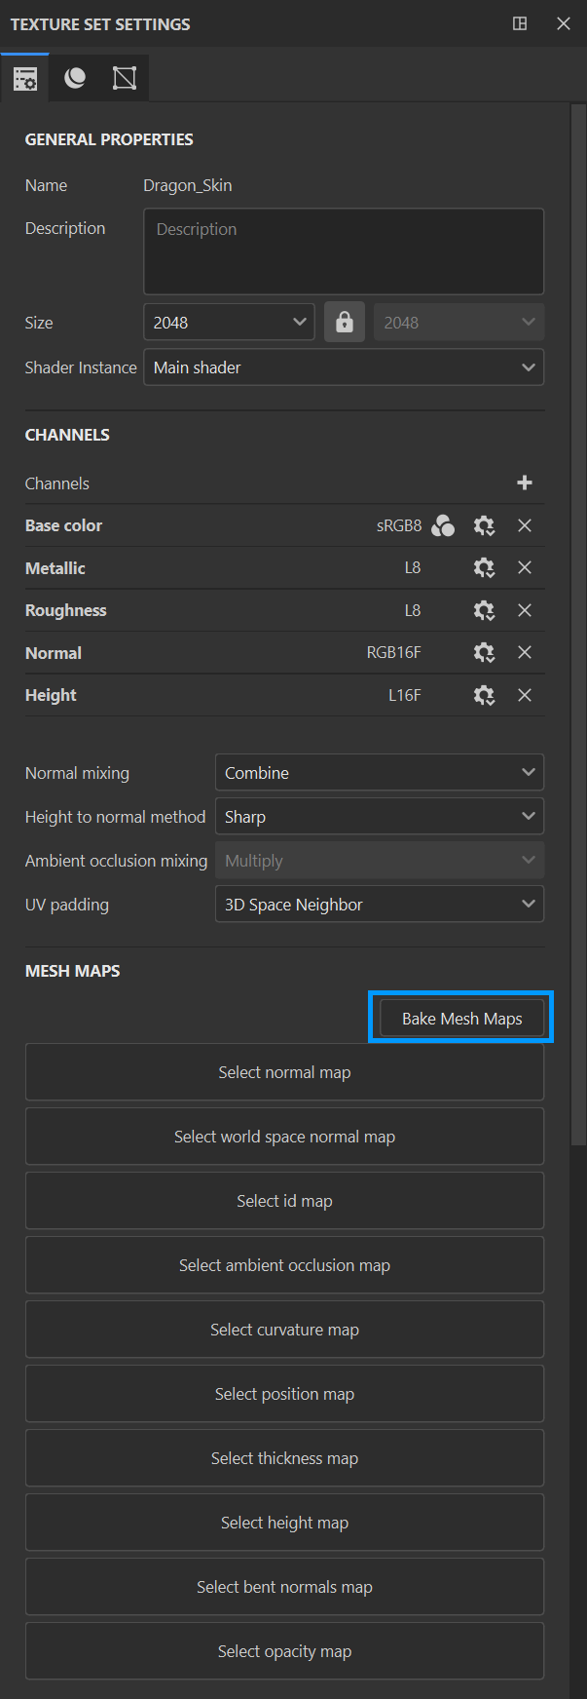This screenshot has width=587, height=1699.
Task: Remove the Metallic channel
Action: tap(525, 567)
